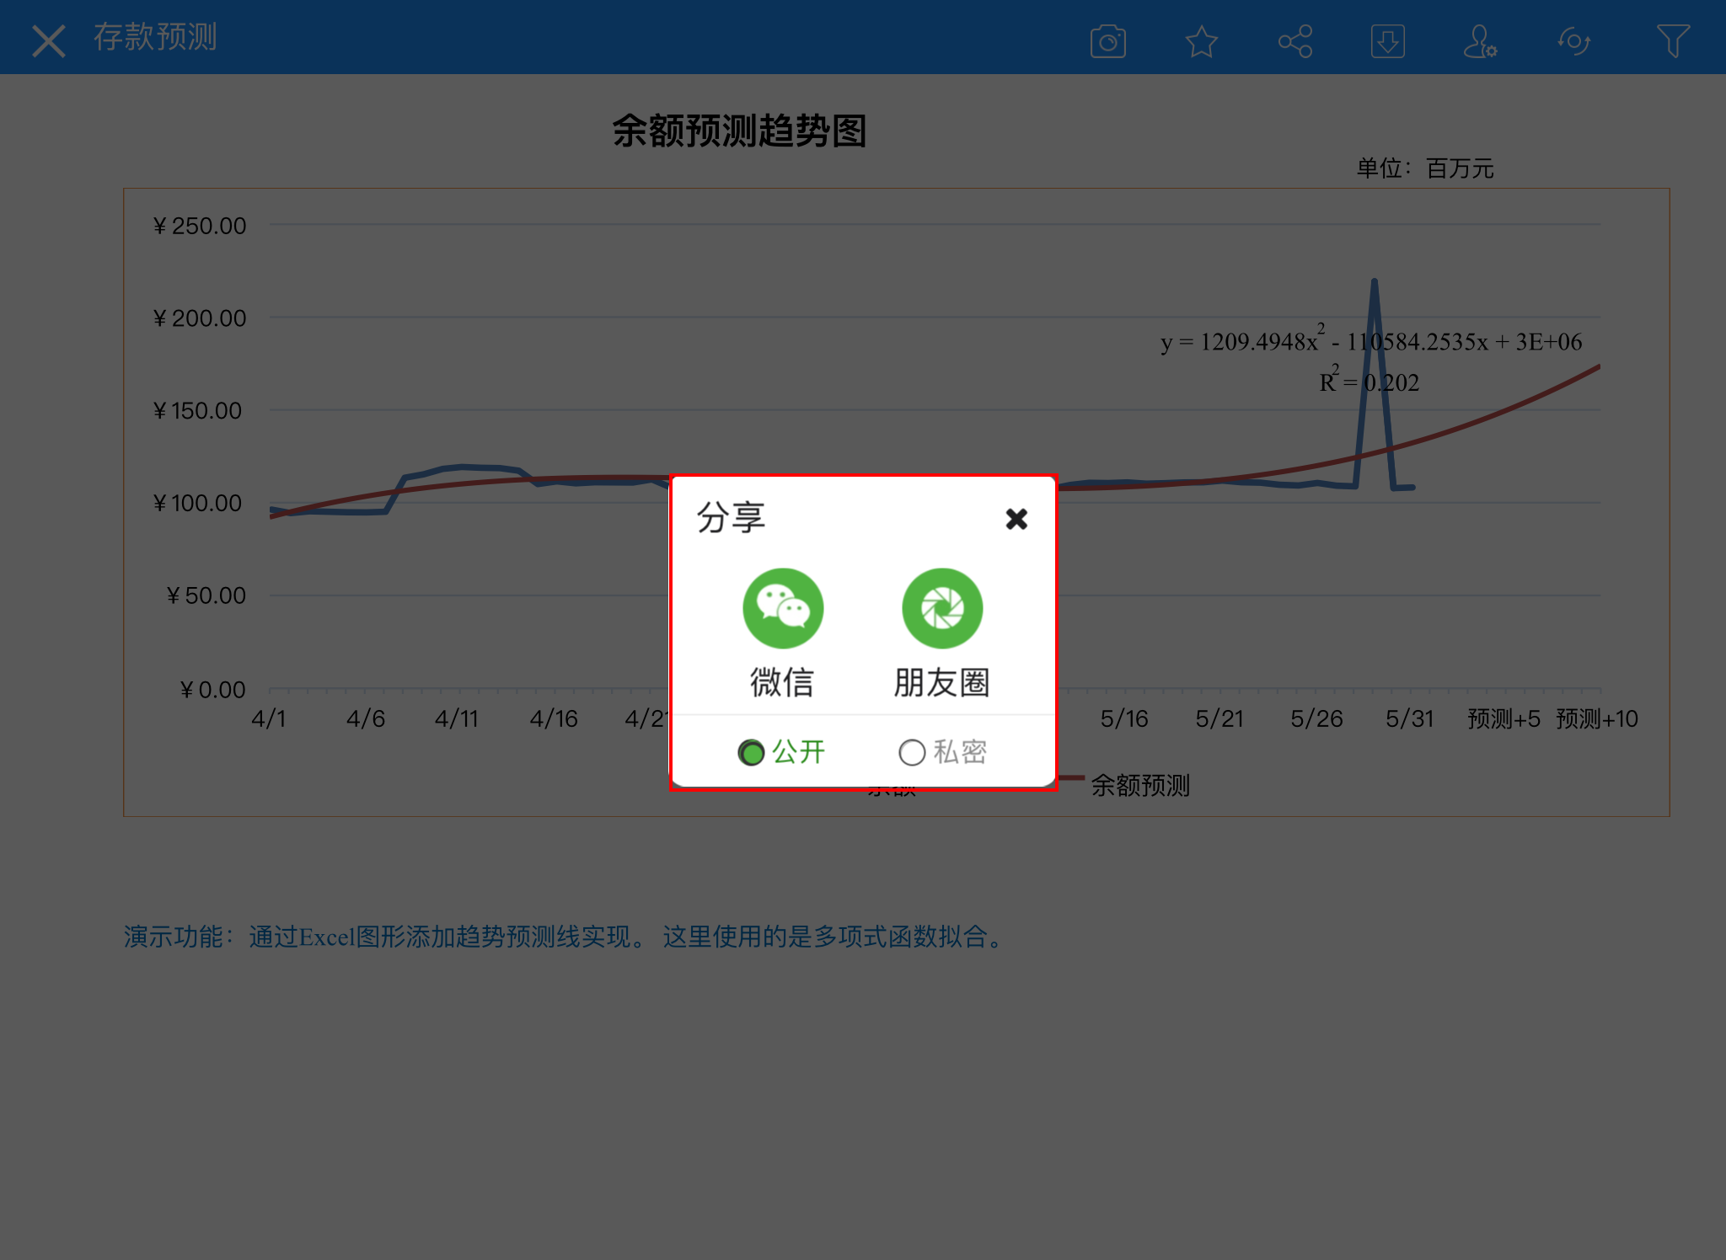Tap the refresh rotate icon

coord(1573,40)
